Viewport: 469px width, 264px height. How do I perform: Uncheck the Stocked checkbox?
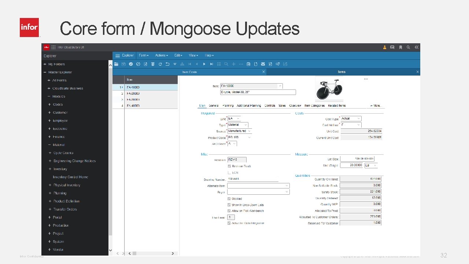(x=229, y=198)
